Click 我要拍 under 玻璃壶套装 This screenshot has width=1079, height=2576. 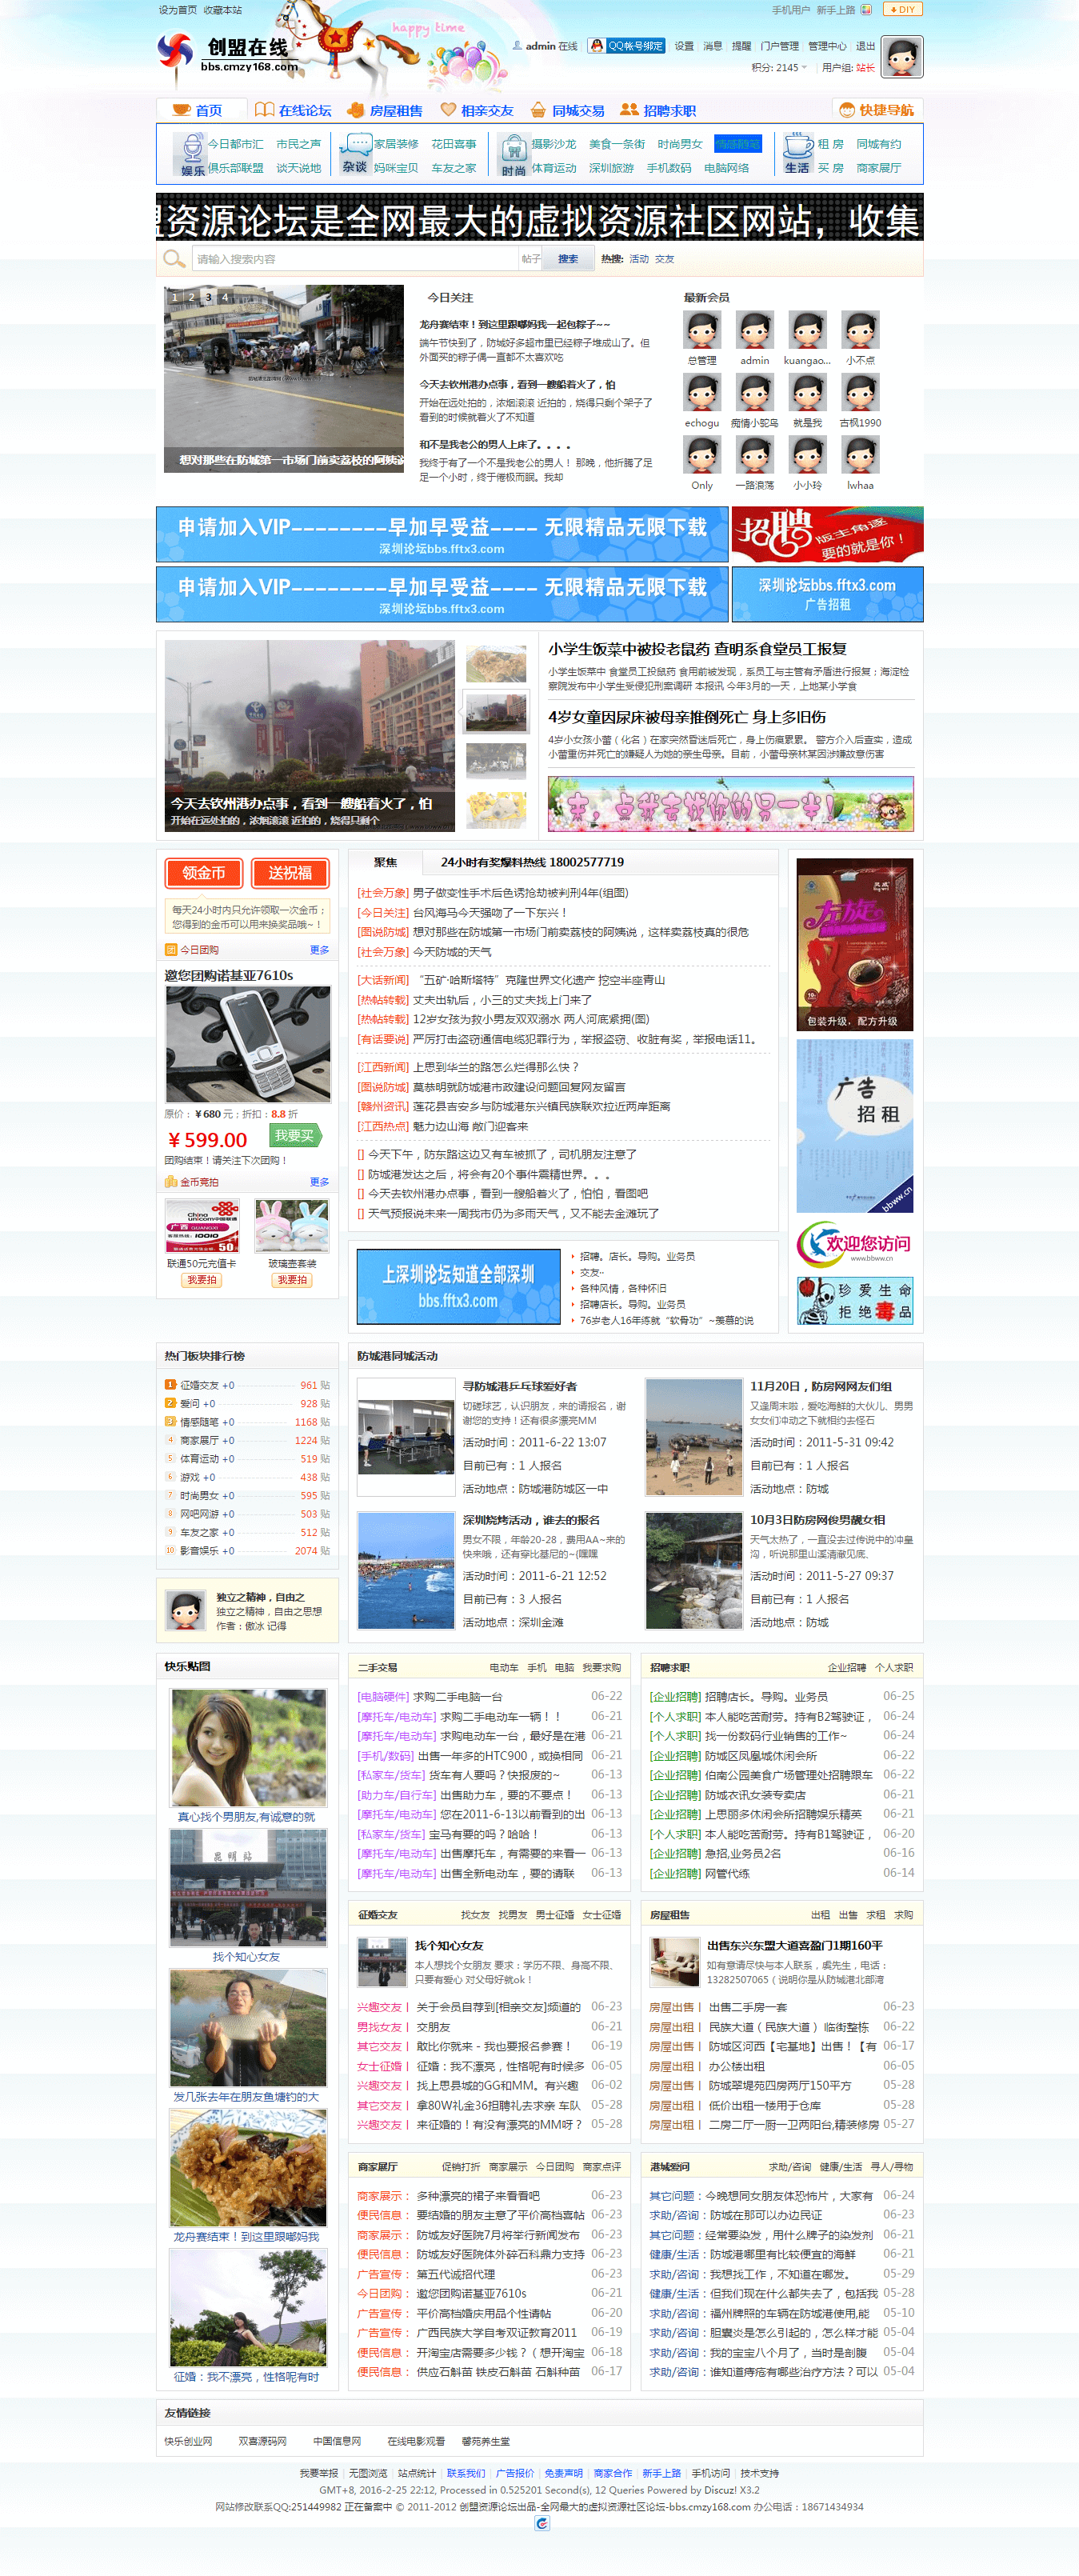point(292,1280)
